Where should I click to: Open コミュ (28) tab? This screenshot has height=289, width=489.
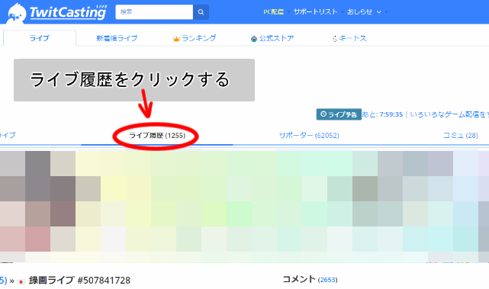[461, 135]
